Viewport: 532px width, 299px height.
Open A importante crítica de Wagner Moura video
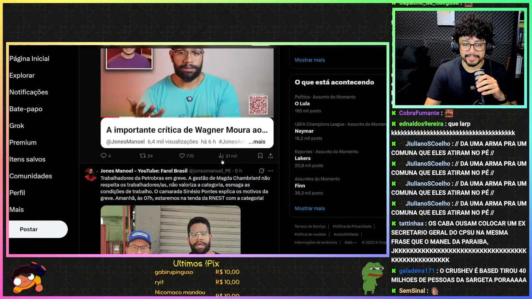(x=187, y=130)
